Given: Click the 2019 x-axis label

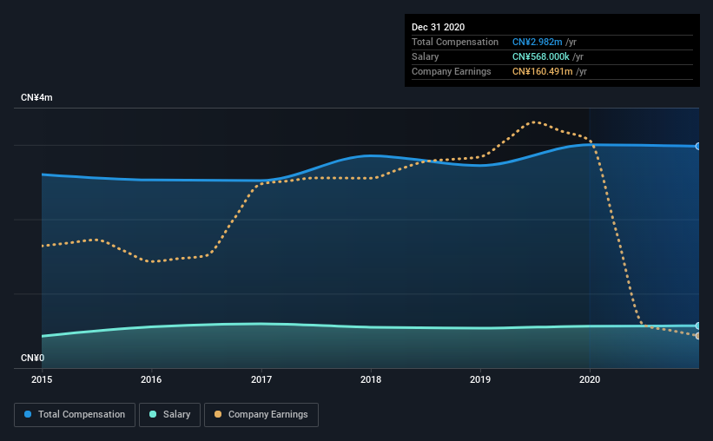Looking at the screenshot, I should tap(480, 379).
